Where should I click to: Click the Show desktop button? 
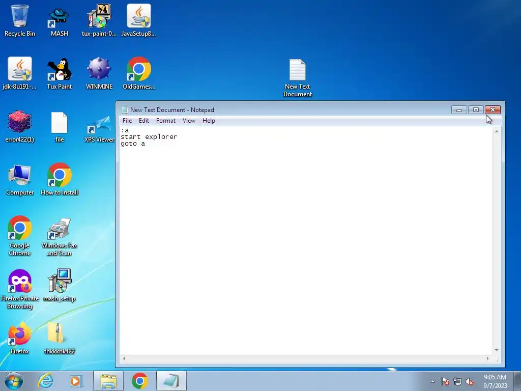tap(517, 381)
